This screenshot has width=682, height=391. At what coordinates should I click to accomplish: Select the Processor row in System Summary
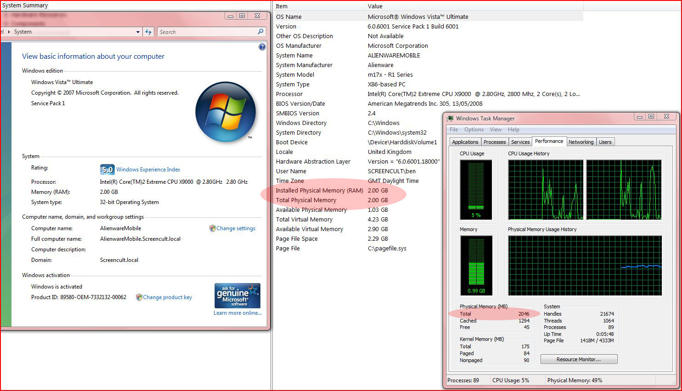tap(428, 94)
